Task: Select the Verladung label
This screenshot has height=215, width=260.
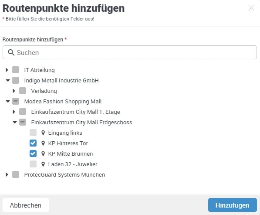Action: pos(44,91)
